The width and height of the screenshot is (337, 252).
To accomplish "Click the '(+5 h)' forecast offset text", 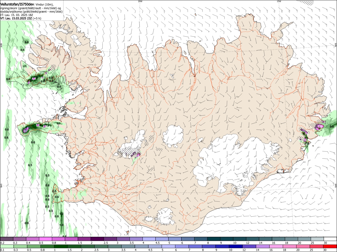I will [37, 18].
